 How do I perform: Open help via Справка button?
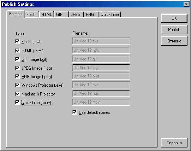pyautogui.click(x=174, y=143)
